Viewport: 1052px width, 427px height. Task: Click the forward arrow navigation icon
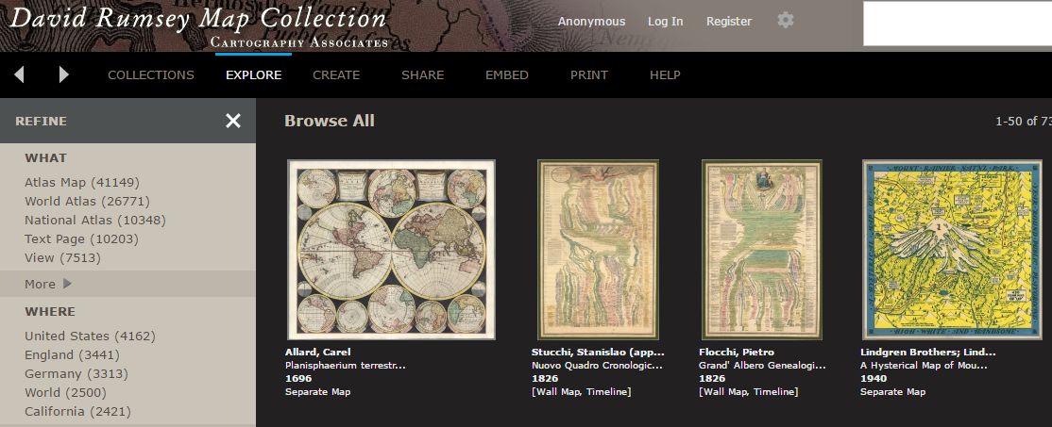63,74
